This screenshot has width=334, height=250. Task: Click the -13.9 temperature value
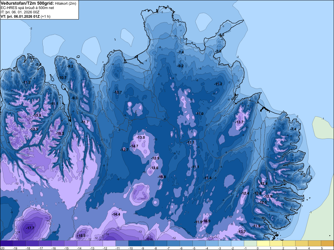[x=37, y=115]
